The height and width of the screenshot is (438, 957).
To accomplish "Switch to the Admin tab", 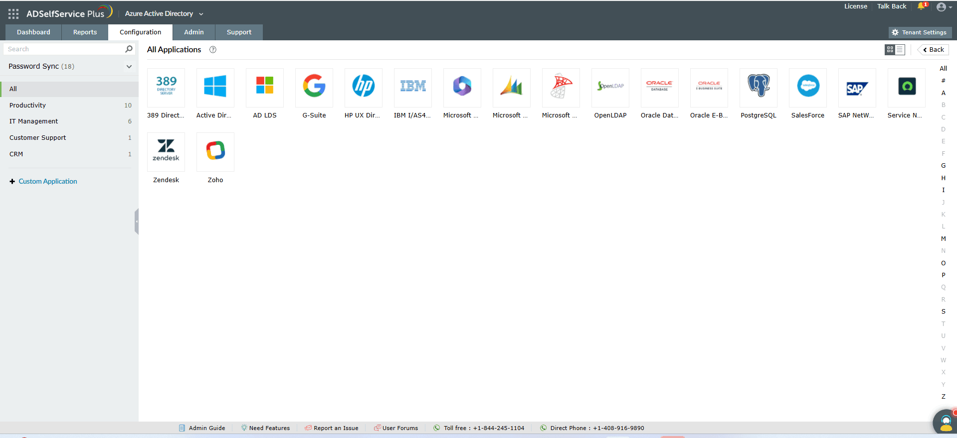I will coord(194,32).
